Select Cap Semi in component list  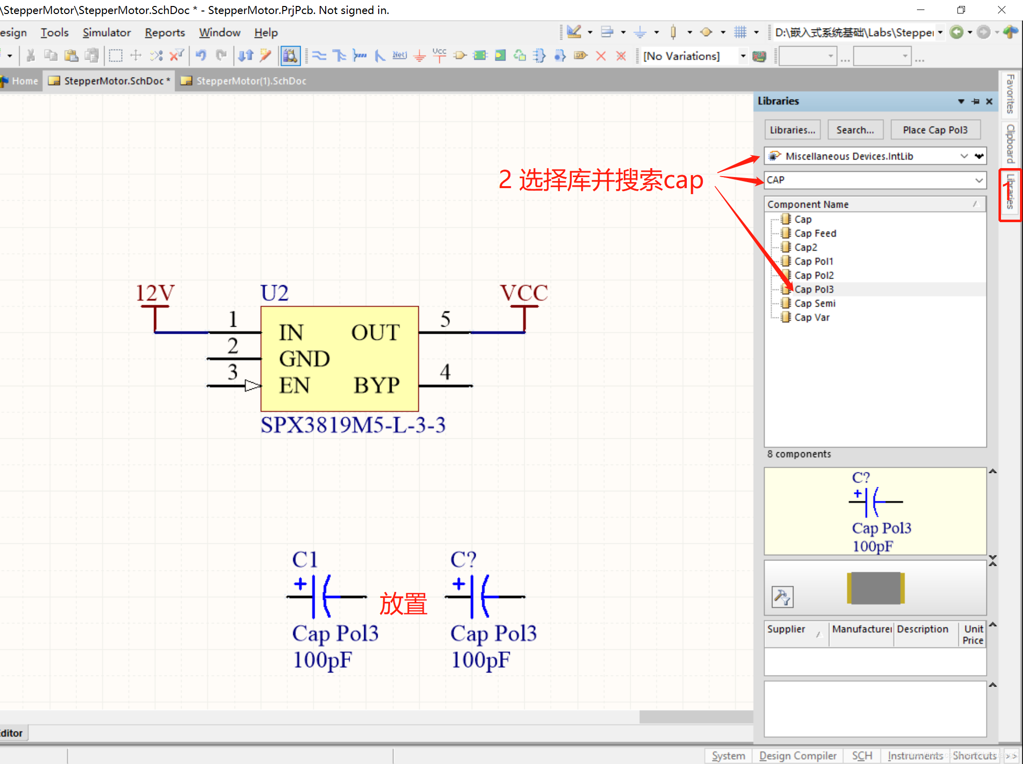pos(814,303)
